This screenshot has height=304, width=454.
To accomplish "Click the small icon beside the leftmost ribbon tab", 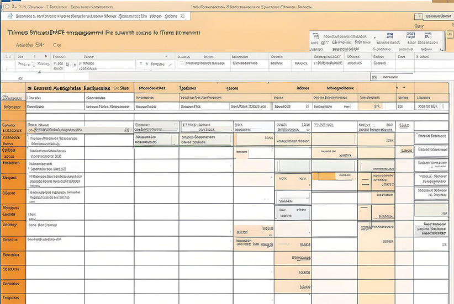I will [39, 45].
